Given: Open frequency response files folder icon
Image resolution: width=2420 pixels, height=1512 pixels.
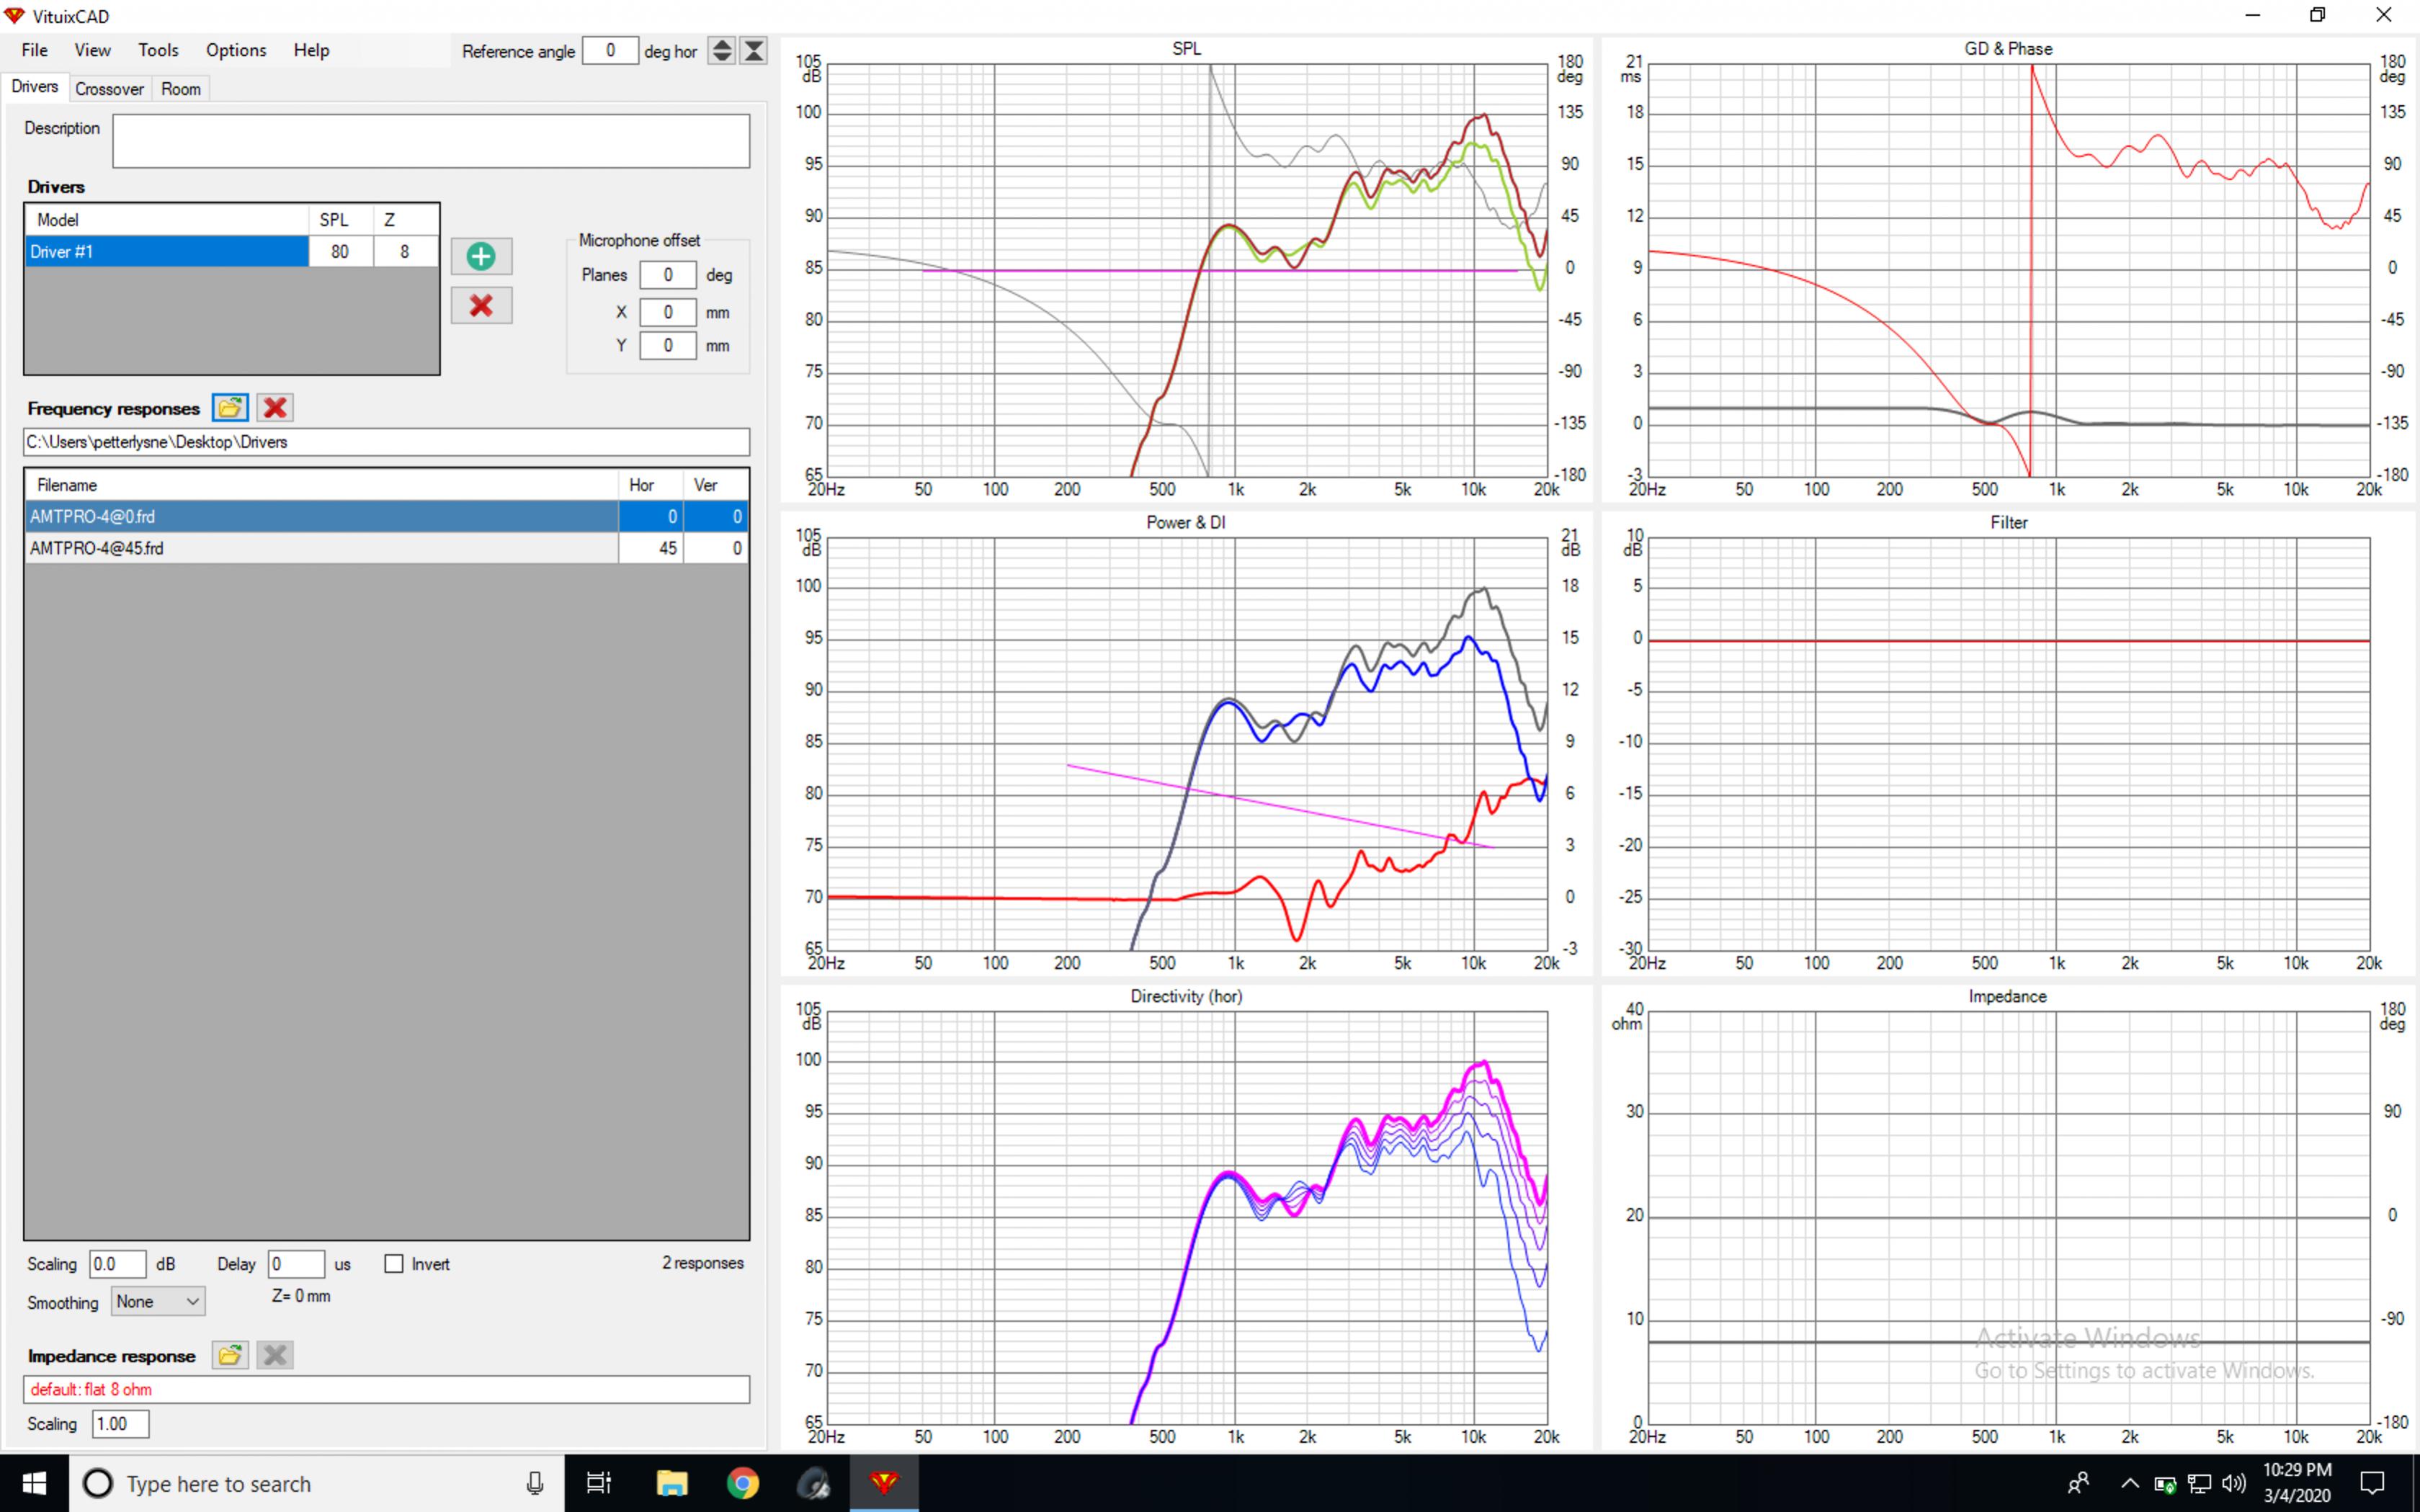Looking at the screenshot, I should coord(230,407).
